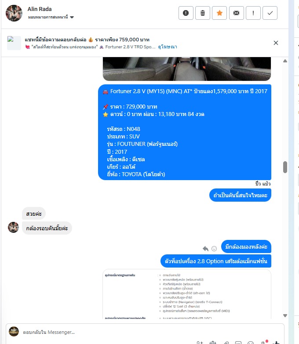This screenshot has height=344, width=299.
Task: Click customer avatar beside กล้องรอบคันมั้ยค่ะ message
Action: [x=13, y=227]
